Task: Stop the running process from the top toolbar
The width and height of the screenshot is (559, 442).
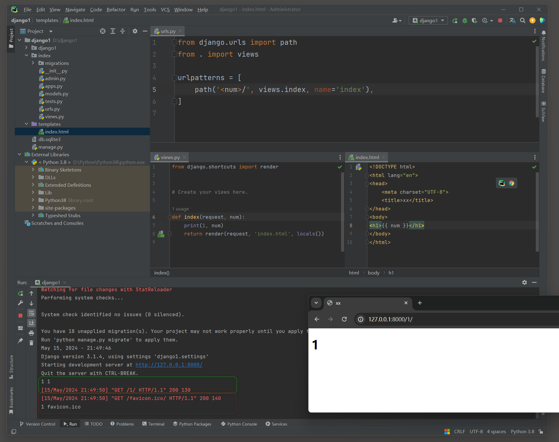Action: [x=500, y=20]
